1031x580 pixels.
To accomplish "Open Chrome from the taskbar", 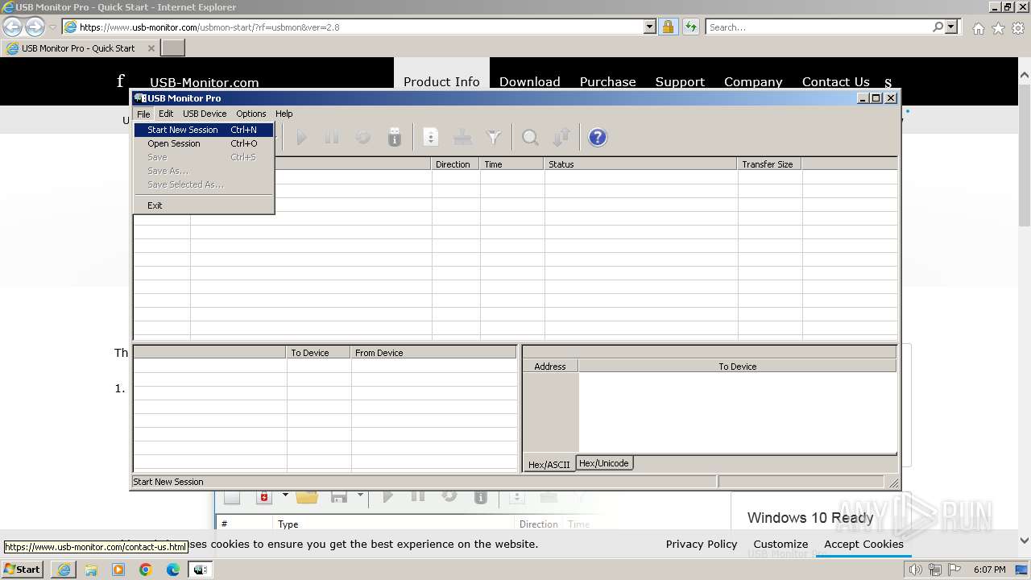I will 146,570.
